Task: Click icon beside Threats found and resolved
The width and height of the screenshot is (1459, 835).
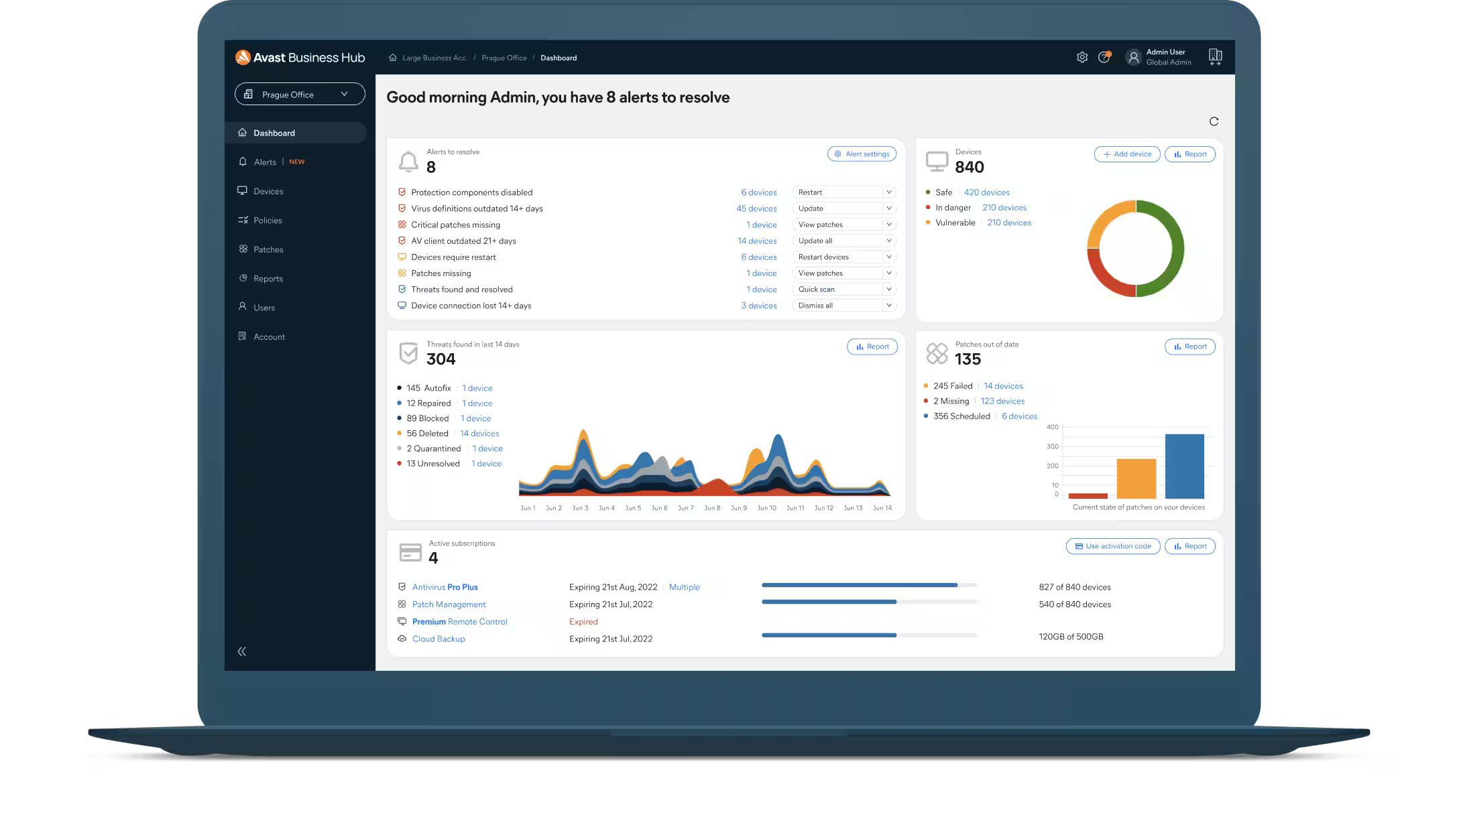Action: click(402, 289)
